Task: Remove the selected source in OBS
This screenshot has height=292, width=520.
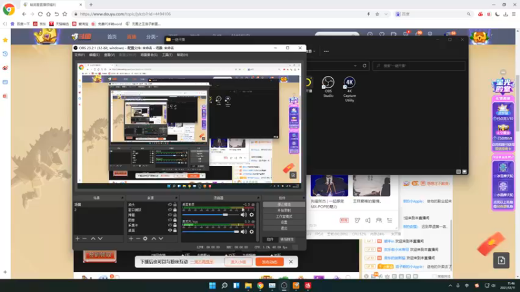Action: click(x=138, y=238)
